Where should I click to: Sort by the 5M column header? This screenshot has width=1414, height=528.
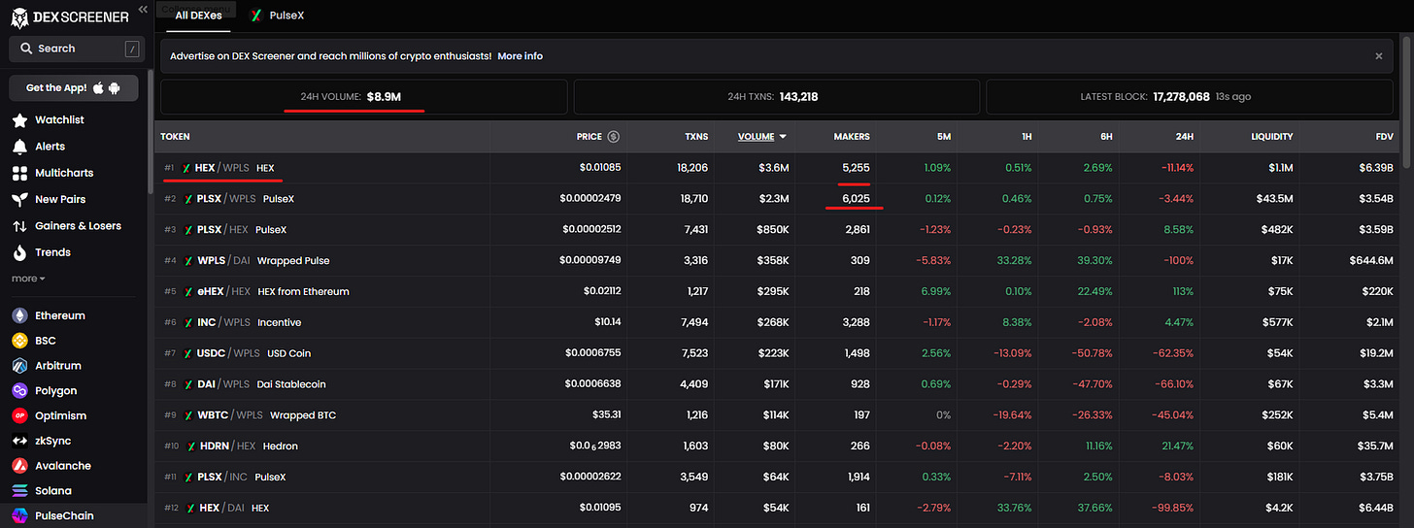pyautogui.click(x=944, y=137)
